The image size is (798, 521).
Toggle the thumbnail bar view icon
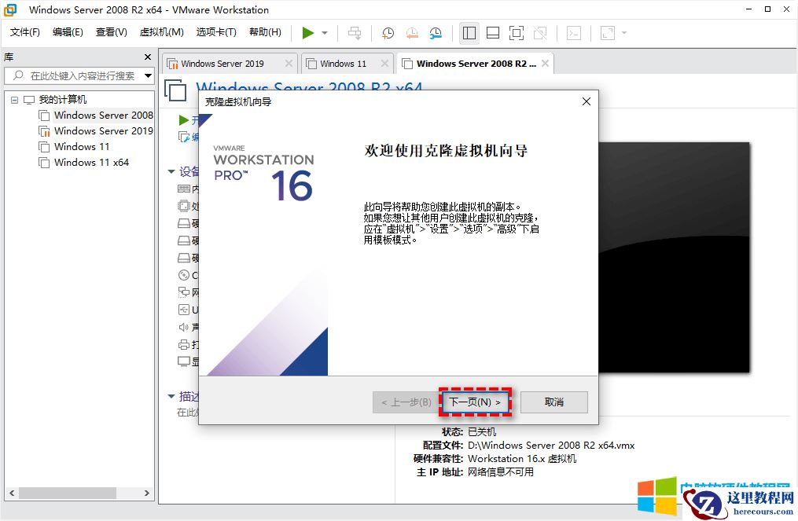[493, 33]
